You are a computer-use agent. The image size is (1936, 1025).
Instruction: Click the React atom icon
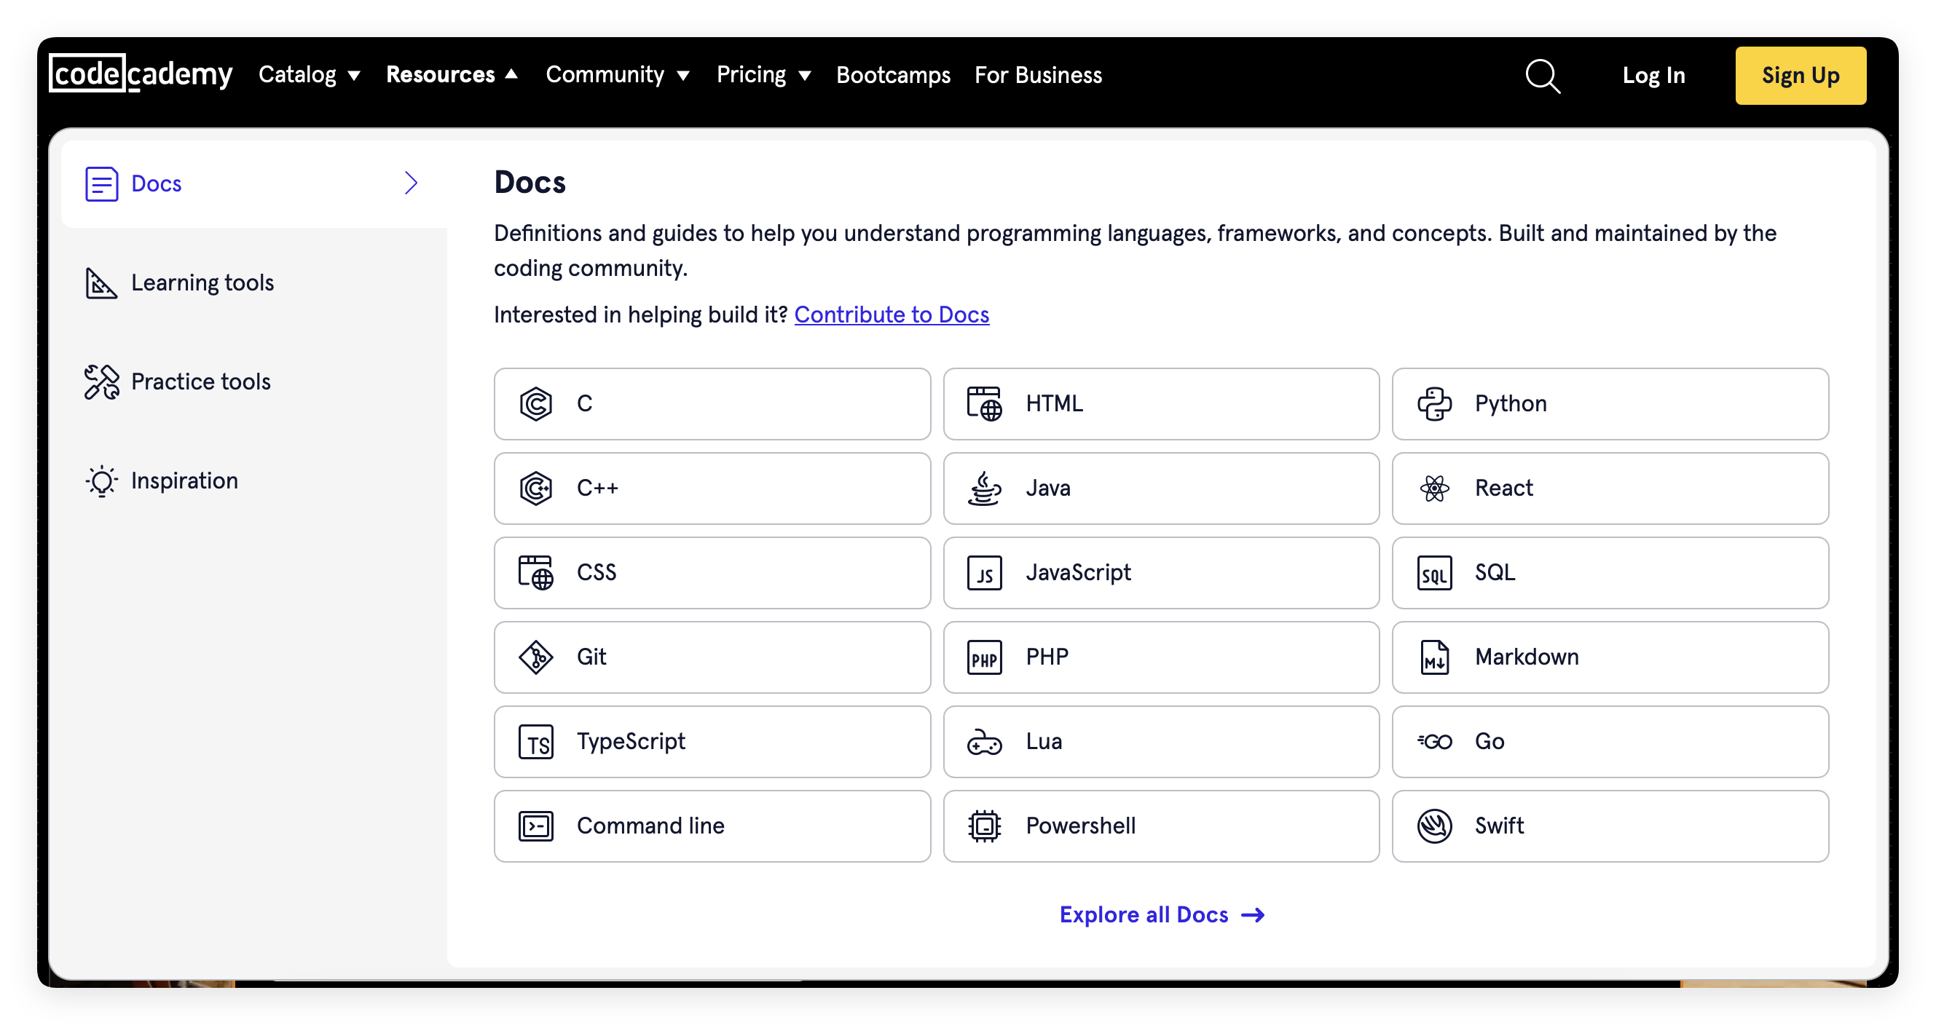[1434, 488]
